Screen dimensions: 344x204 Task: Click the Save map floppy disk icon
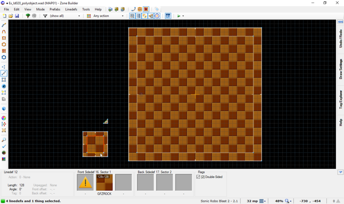pos(17,16)
